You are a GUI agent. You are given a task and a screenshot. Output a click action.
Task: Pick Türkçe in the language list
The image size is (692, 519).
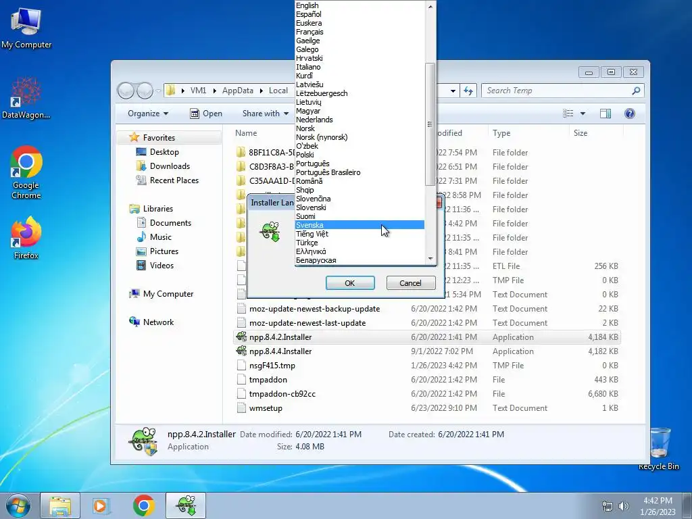pos(360,243)
